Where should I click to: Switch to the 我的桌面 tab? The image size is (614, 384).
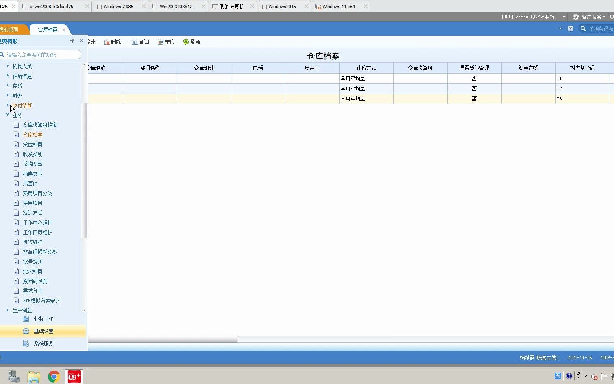tap(10, 29)
